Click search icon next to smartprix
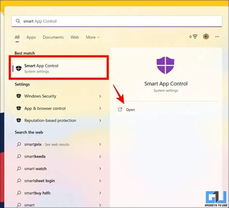 [x=19, y=144]
